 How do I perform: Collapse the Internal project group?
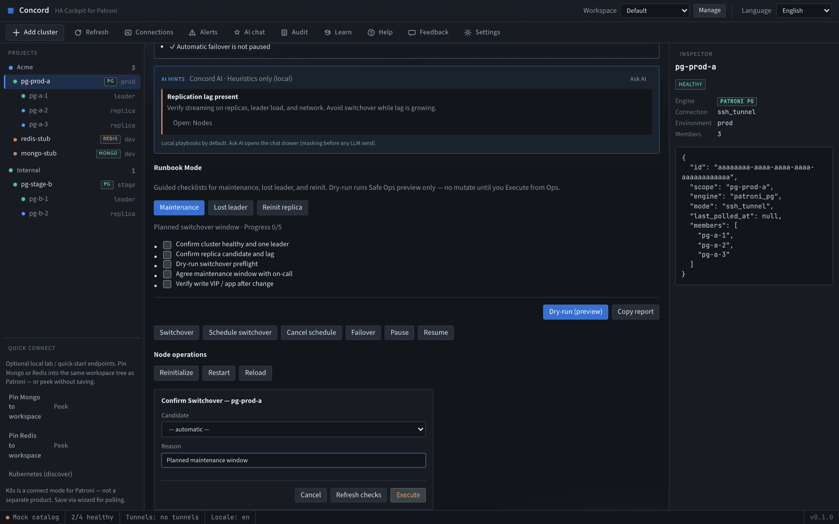72,170
